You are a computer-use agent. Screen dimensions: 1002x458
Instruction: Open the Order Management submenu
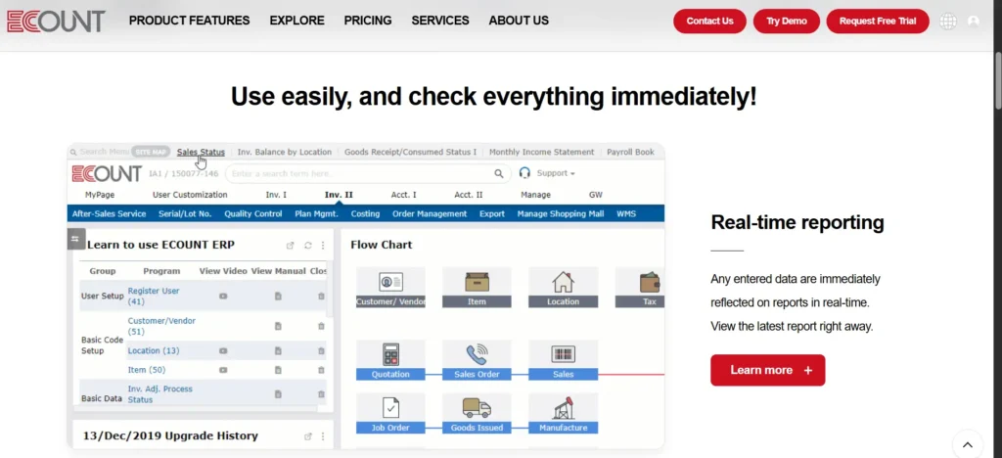[x=430, y=214]
